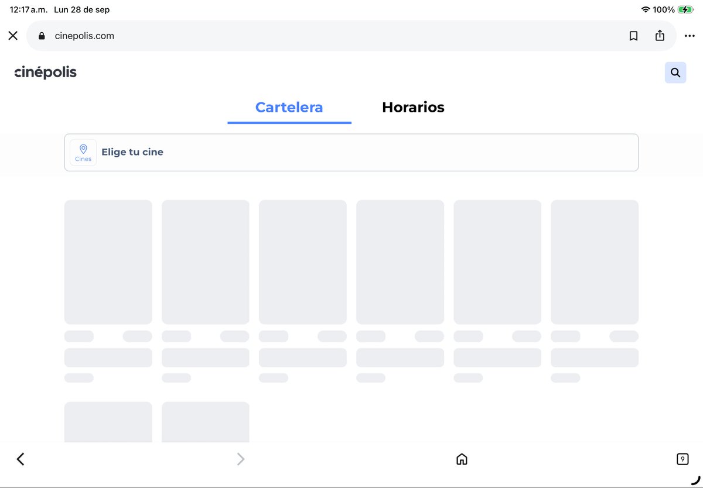Tap the Wi-Fi status icon
Image resolution: width=703 pixels, height=488 pixels.
(x=646, y=9)
